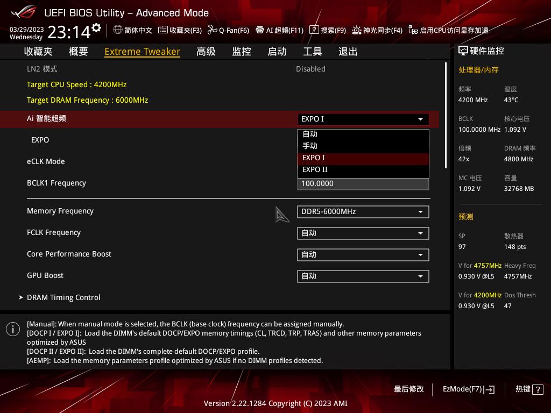Click the 处理器/内存 section heading
551x413 pixels.
478,70
